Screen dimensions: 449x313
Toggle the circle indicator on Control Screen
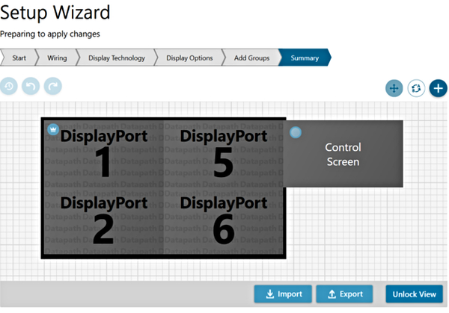[x=296, y=132]
